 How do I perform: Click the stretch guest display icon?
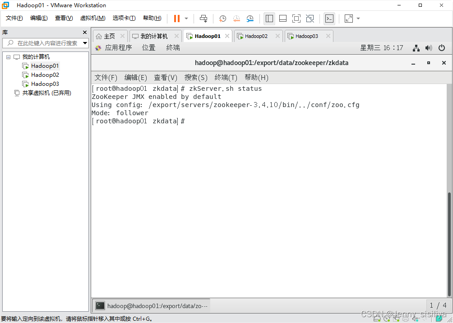coord(349,19)
